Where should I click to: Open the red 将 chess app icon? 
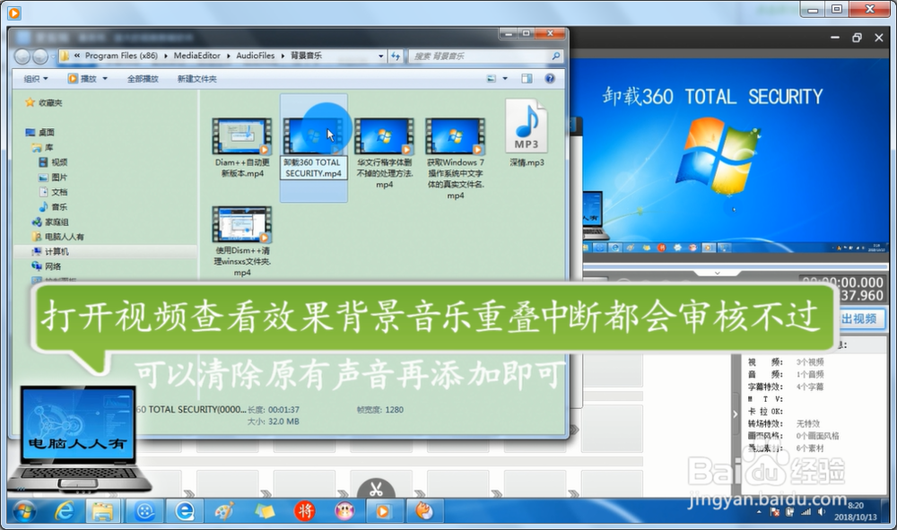pos(305,511)
